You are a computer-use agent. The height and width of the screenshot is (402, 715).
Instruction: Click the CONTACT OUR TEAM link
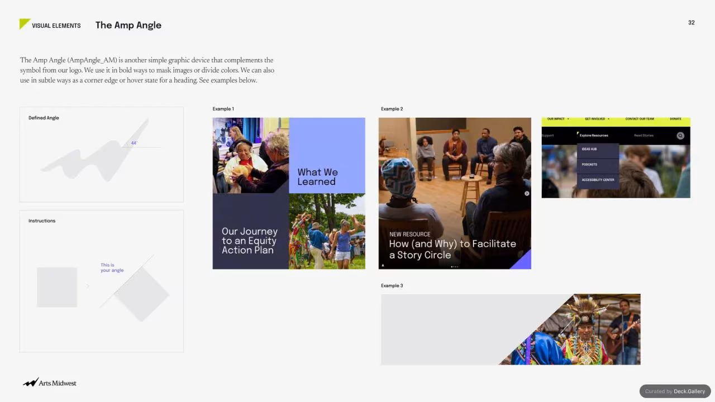click(x=640, y=119)
